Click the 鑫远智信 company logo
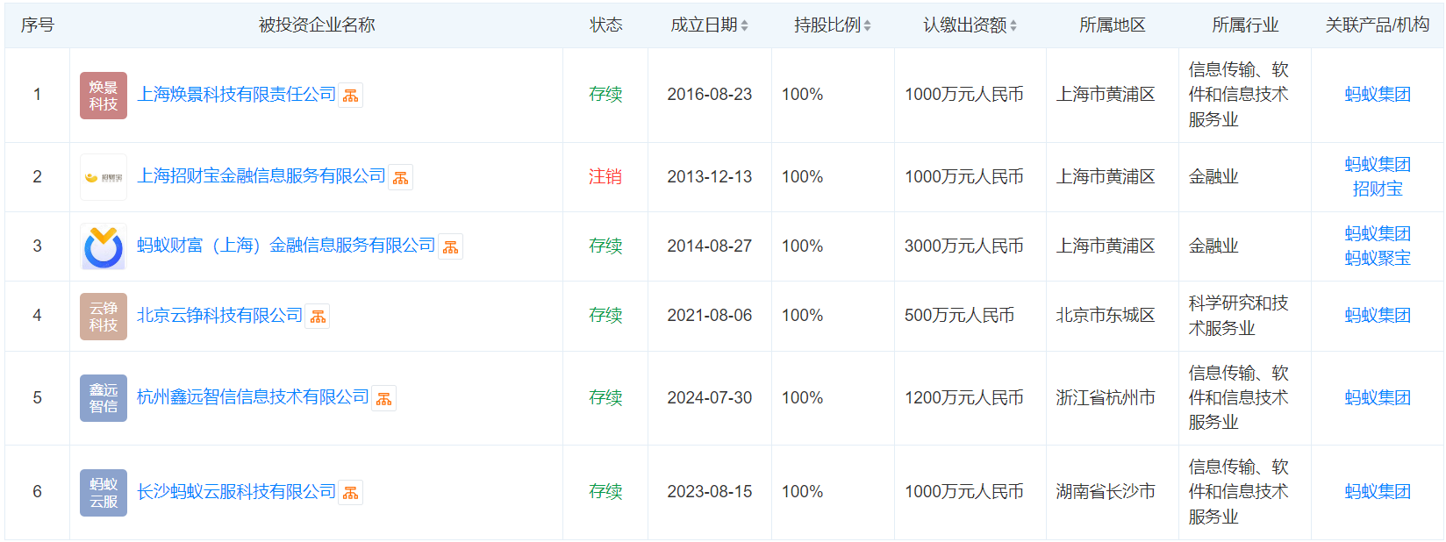The width and height of the screenshot is (1446, 542). (104, 398)
